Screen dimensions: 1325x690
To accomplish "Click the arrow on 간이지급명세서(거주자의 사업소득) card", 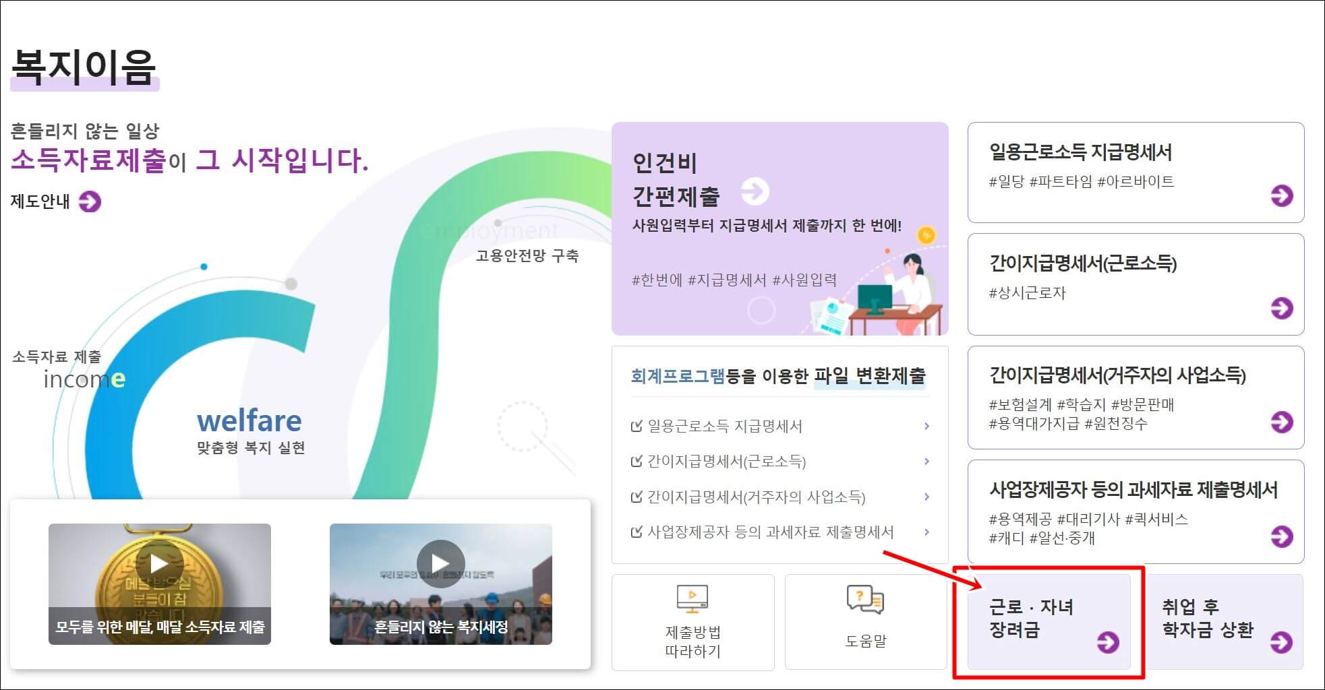I will point(1281,422).
